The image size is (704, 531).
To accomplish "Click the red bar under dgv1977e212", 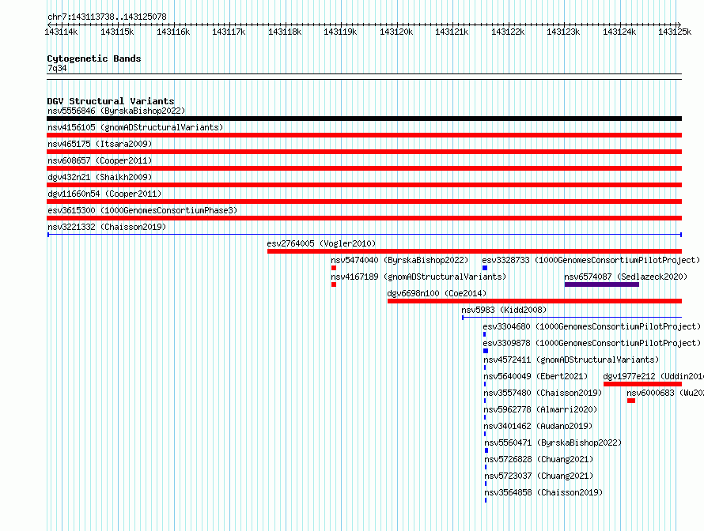I will [x=642, y=384].
